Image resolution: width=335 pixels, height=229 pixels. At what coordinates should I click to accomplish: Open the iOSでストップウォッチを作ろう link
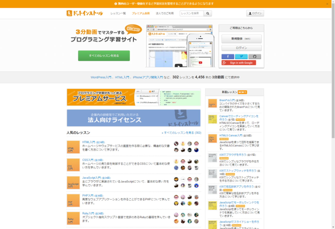pyautogui.click(x=238, y=171)
